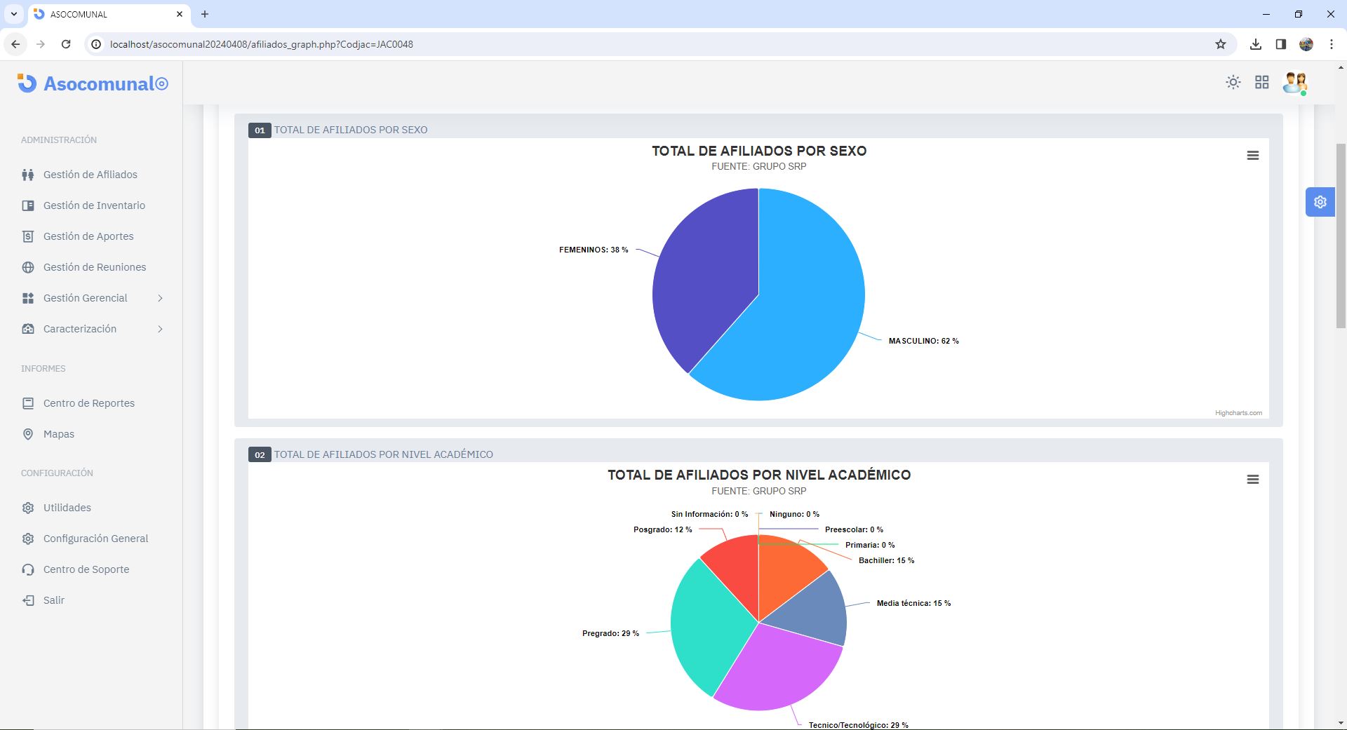This screenshot has width=1347, height=730.
Task: Click the Gestión de Aportes icon
Action: tap(28, 236)
